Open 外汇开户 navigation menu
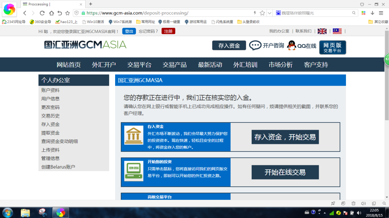The width and height of the screenshot is (389, 218). click(104, 65)
